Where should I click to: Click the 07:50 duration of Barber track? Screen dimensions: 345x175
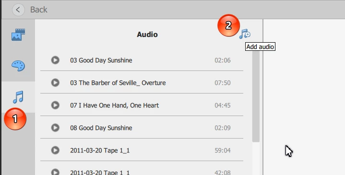(x=223, y=83)
